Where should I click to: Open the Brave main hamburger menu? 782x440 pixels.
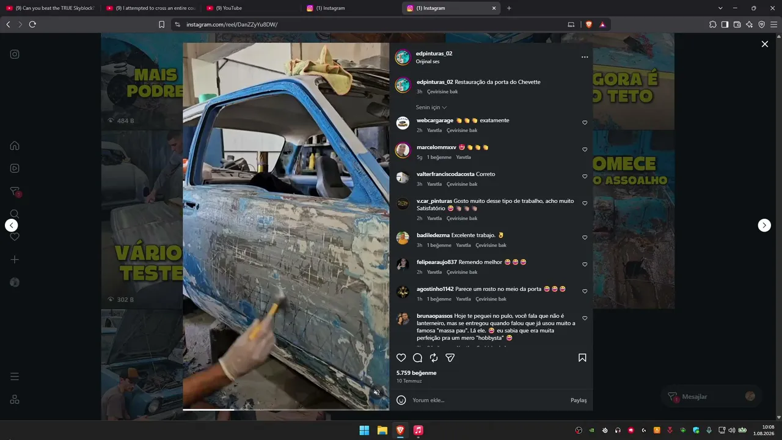(x=774, y=24)
